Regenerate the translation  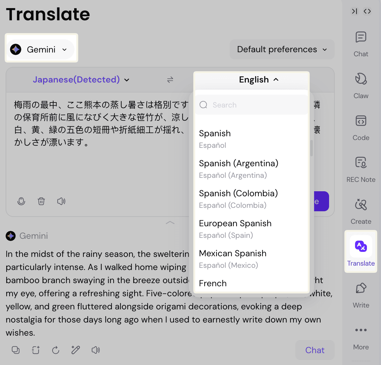pyautogui.click(x=56, y=350)
